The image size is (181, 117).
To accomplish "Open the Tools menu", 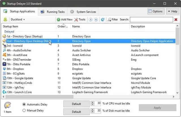I will click(80, 19).
